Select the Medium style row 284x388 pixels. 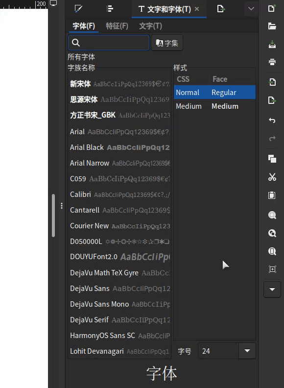tap(215, 106)
